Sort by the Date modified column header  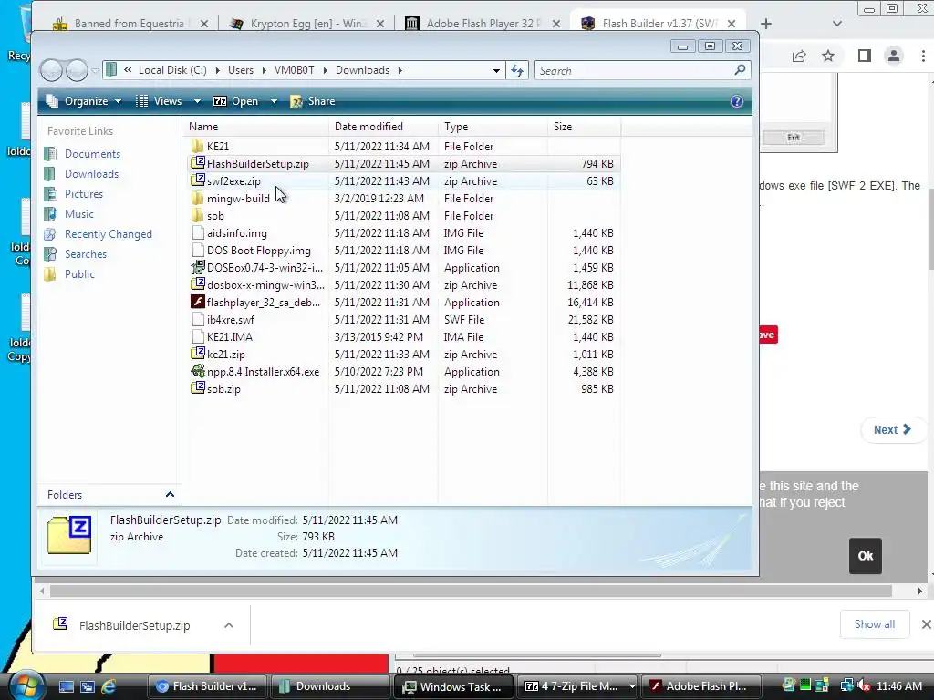pos(383,127)
